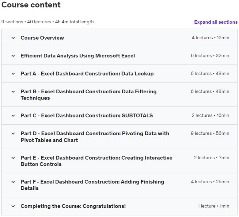Click the Course content heading
This screenshot has width=239, height=217.
[x=31, y=5]
